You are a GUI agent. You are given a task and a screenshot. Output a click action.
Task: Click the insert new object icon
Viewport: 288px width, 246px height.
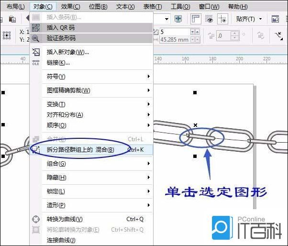(x=36, y=52)
